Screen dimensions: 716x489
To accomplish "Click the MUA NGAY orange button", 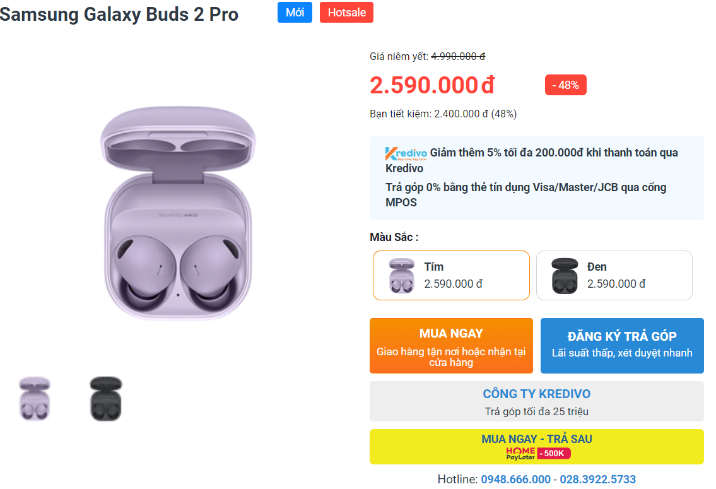I will 451,346.
